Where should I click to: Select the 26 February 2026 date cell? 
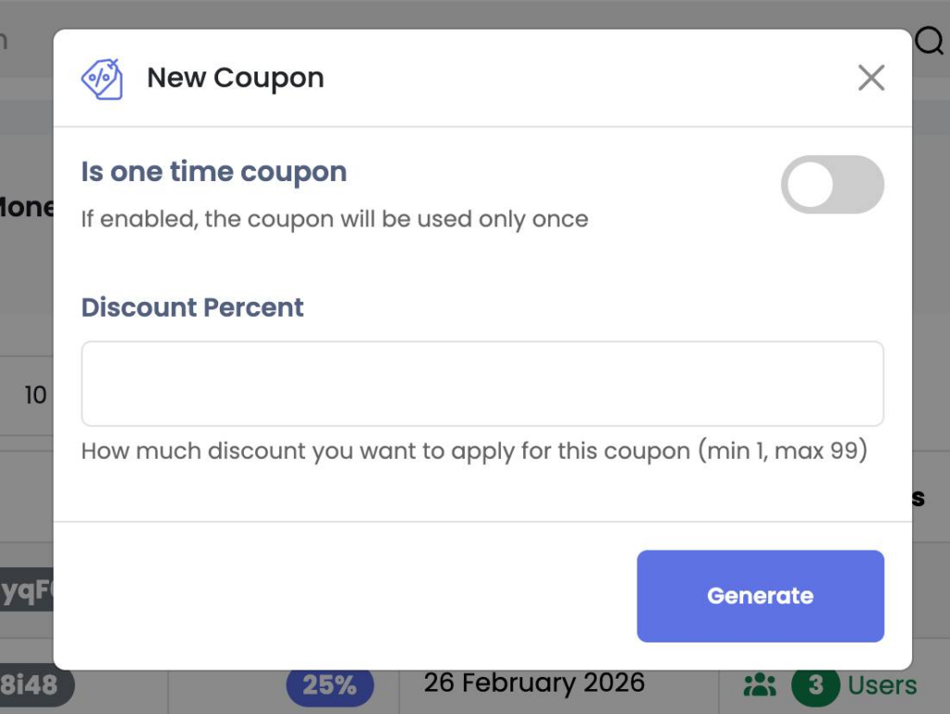(533, 683)
